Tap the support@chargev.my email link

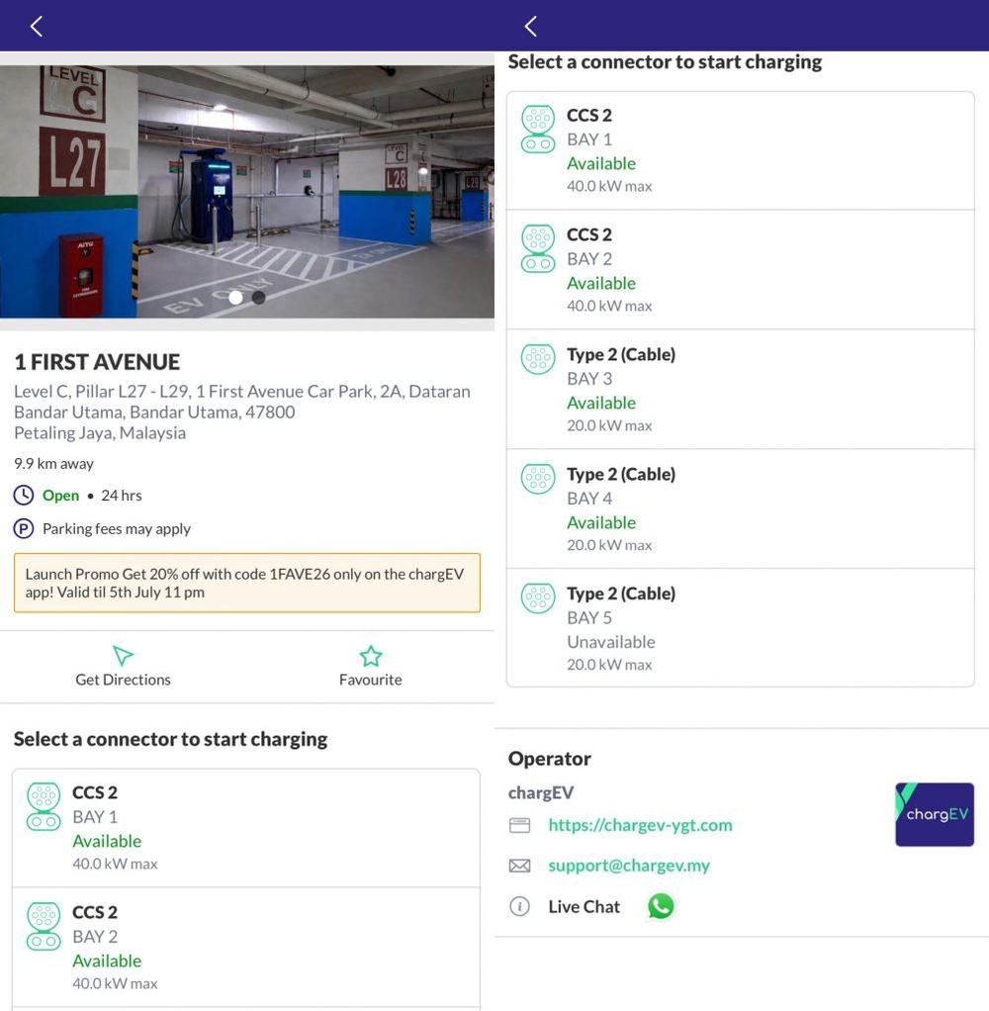(629, 866)
